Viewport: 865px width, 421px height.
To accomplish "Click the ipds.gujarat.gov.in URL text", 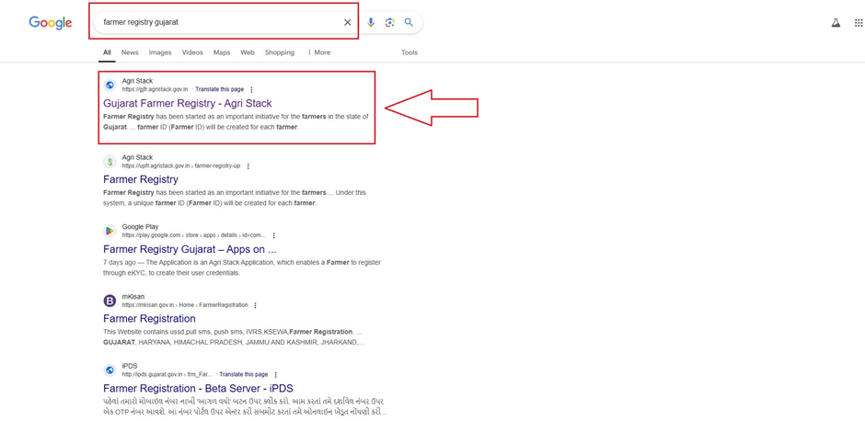I will tap(167, 375).
